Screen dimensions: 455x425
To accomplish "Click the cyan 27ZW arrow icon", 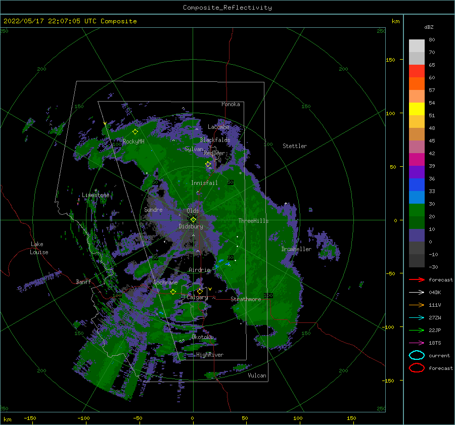I will pos(417,318).
